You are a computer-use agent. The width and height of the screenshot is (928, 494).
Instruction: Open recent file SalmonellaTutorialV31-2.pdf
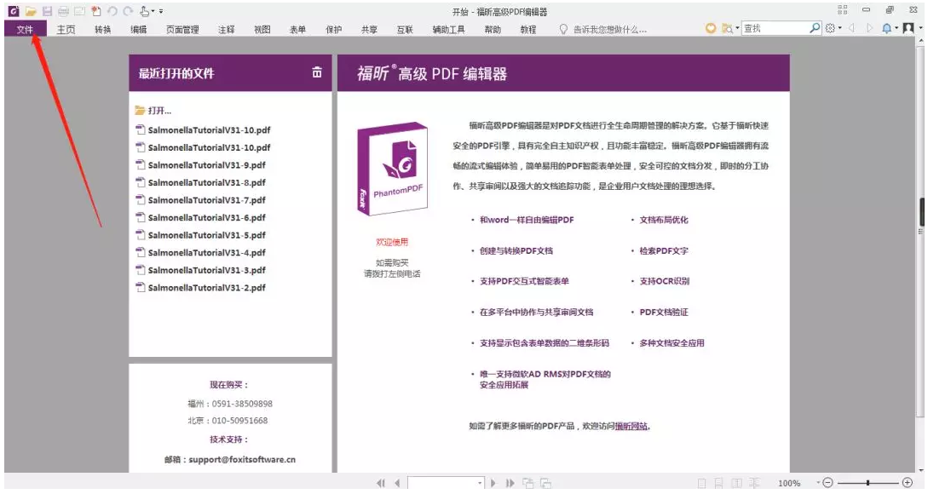coord(206,288)
